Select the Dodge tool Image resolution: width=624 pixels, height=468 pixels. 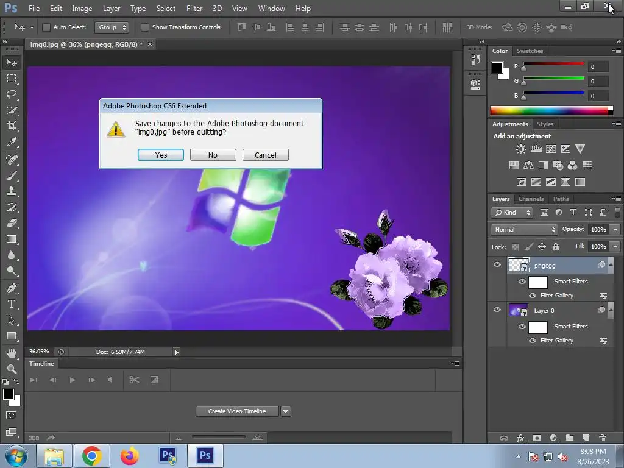tap(12, 271)
